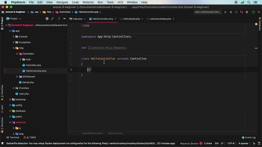The height and width of the screenshot is (147, 262).
Task: Click the Add Configuration button
Action: pos(208,12)
